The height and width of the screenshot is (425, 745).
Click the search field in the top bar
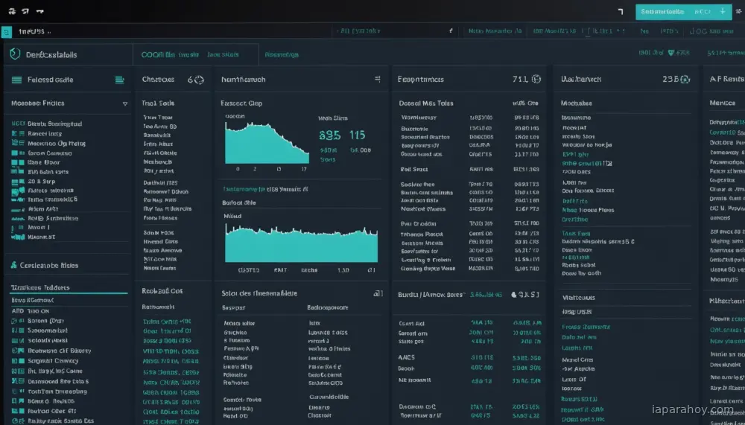pos(394,31)
